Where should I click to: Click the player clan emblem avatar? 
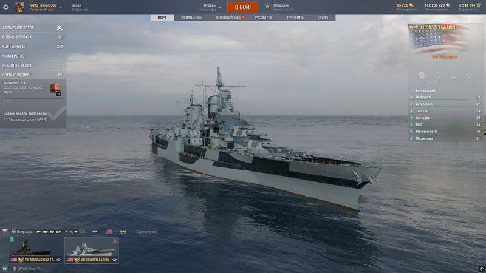pyautogui.click(x=20, y=7)
